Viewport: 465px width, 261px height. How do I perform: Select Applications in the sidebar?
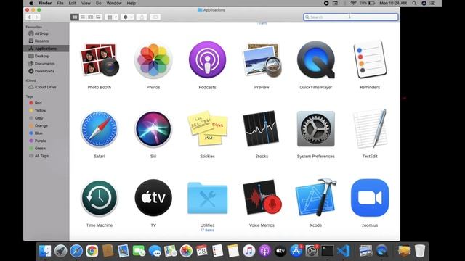(x=46, y=49)
